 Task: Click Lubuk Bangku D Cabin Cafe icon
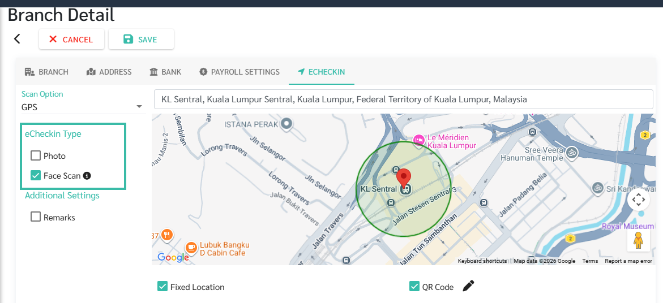pos(191,247)
